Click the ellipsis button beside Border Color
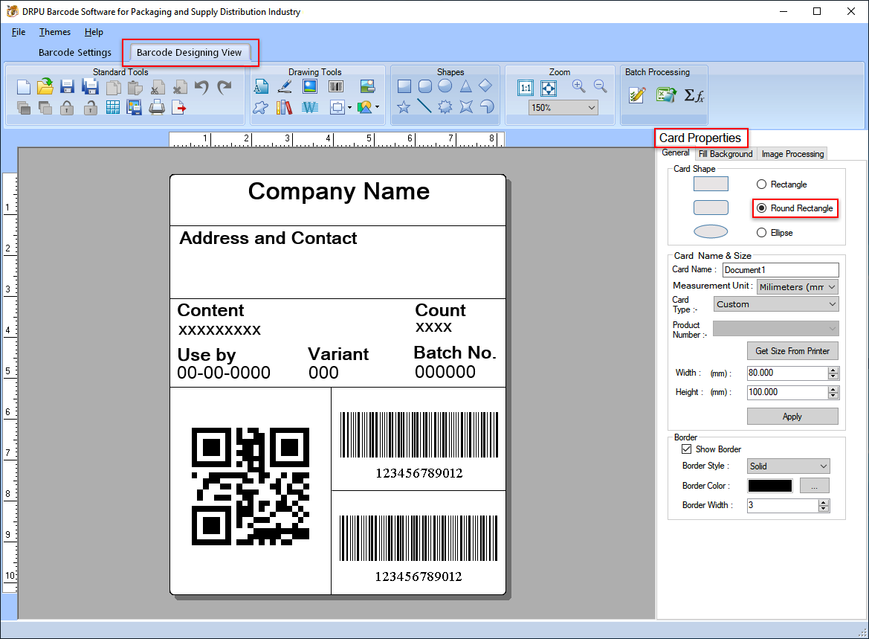869x639 pixels. point(814,486)
